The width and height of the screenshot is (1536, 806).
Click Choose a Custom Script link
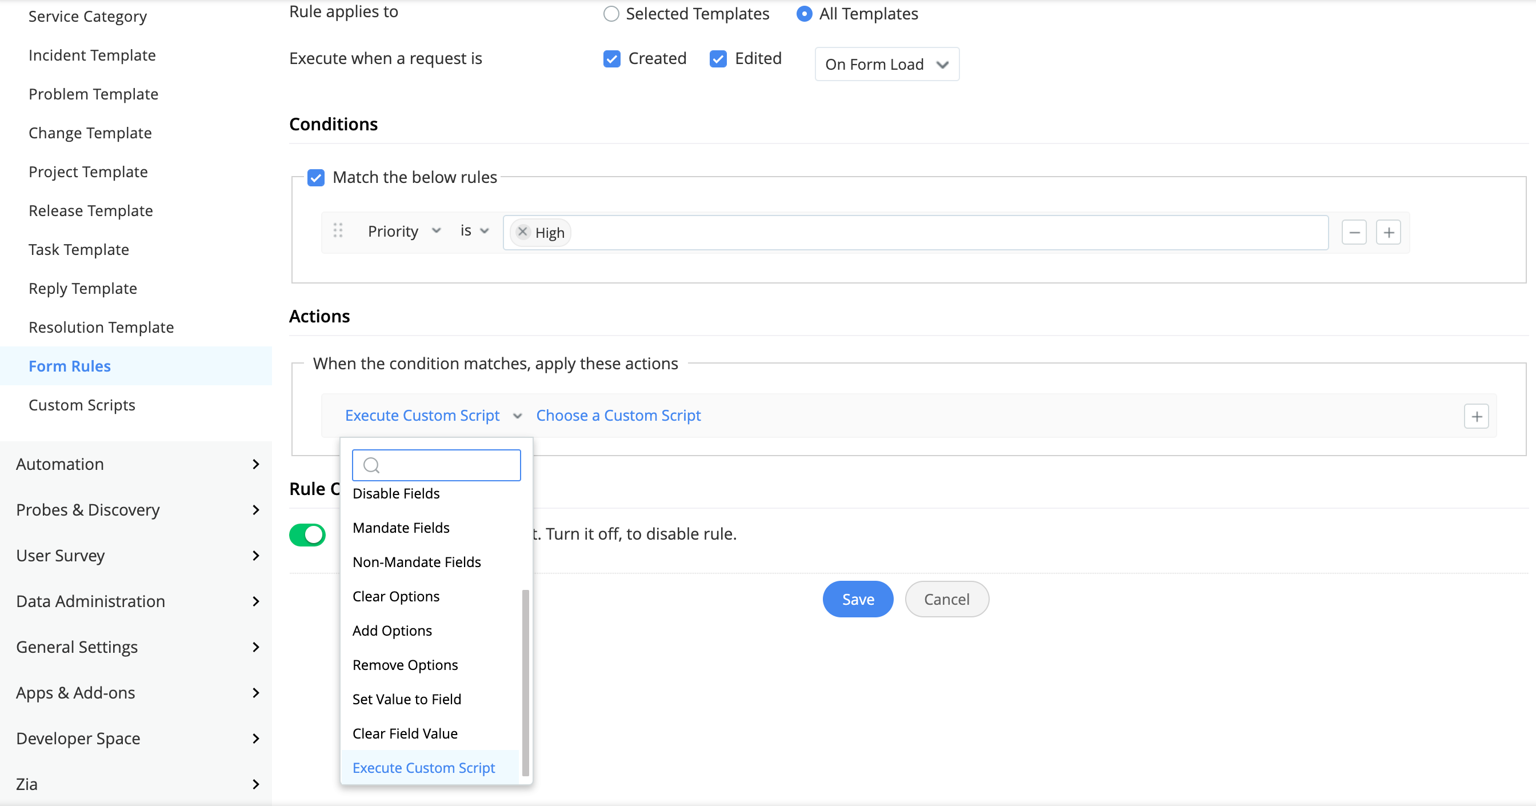618,415
